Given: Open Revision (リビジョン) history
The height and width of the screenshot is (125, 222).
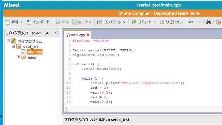Looking at the screenshot, I should tap(171, 22).
